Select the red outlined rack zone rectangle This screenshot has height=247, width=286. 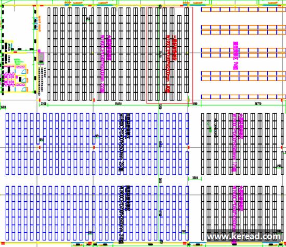170,55
